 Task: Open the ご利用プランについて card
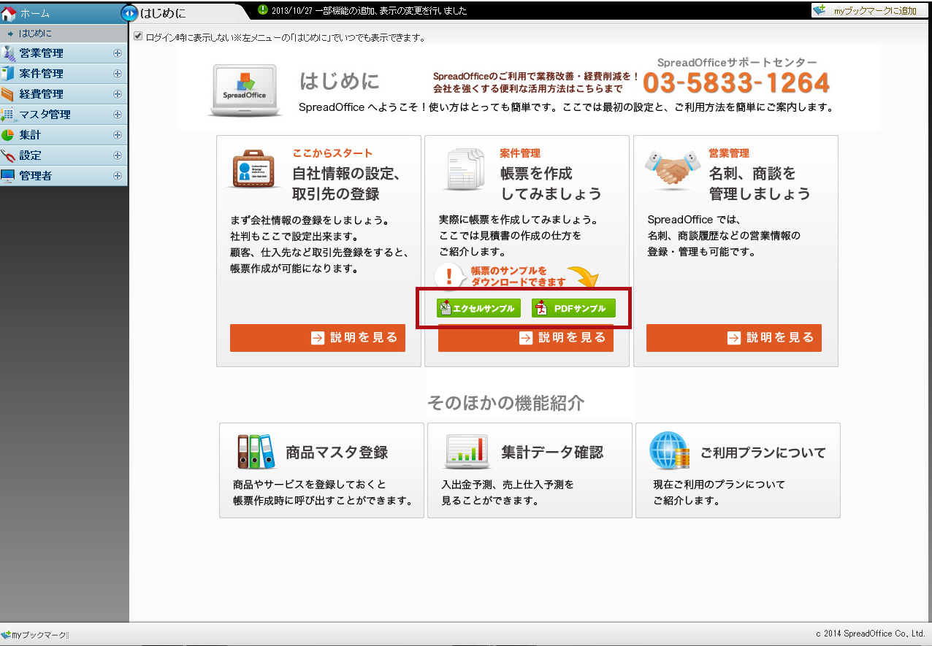point(738,471)
